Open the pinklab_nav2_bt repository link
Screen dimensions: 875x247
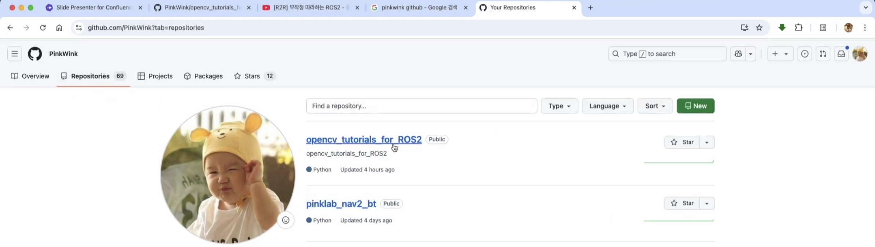point(341,204)
